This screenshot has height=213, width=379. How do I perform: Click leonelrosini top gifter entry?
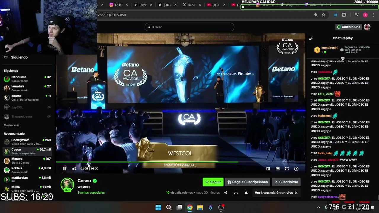click(x=326, y=50)
